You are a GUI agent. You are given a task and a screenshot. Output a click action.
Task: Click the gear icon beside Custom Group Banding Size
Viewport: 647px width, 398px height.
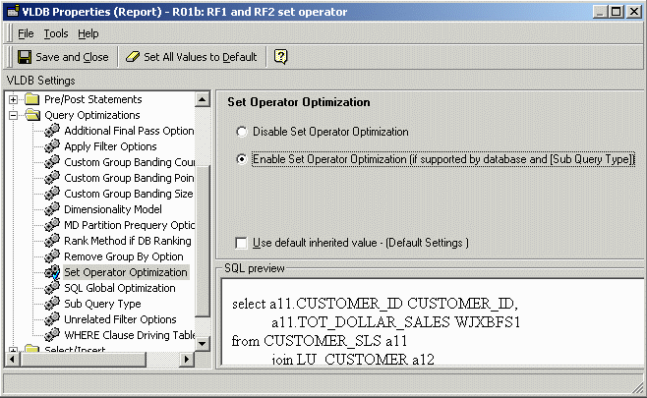[x=52, y=194]
